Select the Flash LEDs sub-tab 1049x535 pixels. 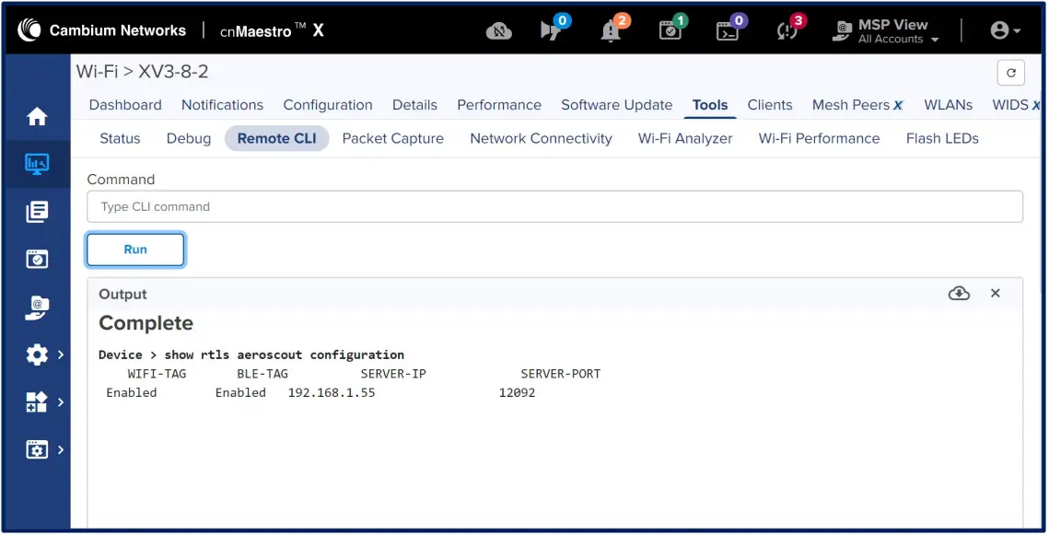pos(942,138)
